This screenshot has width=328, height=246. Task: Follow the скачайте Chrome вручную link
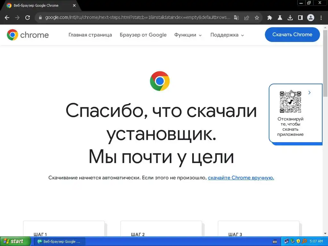(x=241, y=177)
